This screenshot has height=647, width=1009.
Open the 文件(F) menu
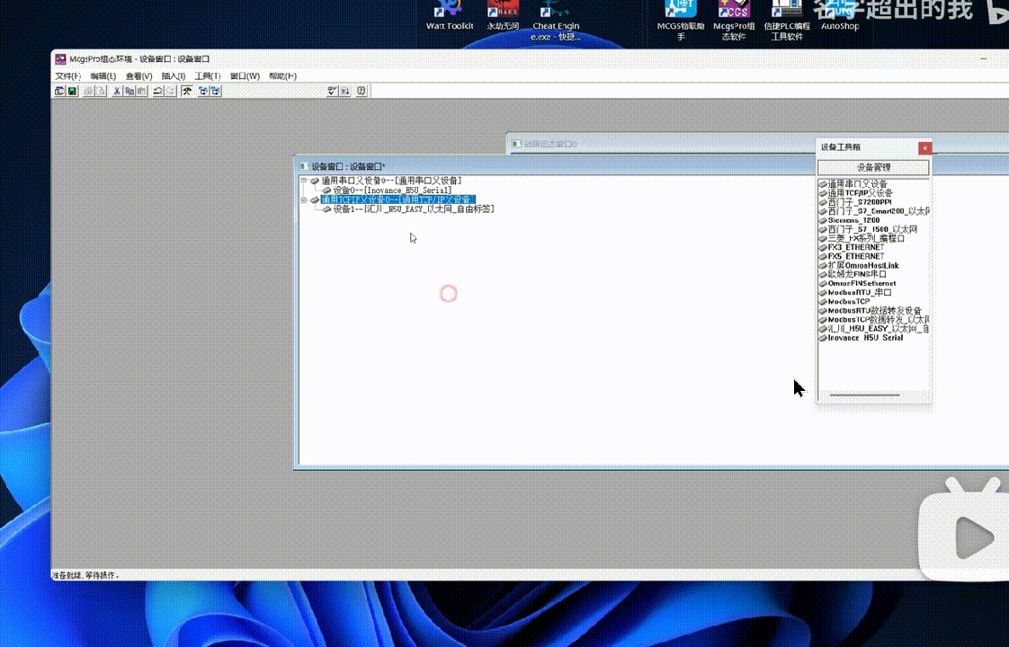click(x=67, y=75)
